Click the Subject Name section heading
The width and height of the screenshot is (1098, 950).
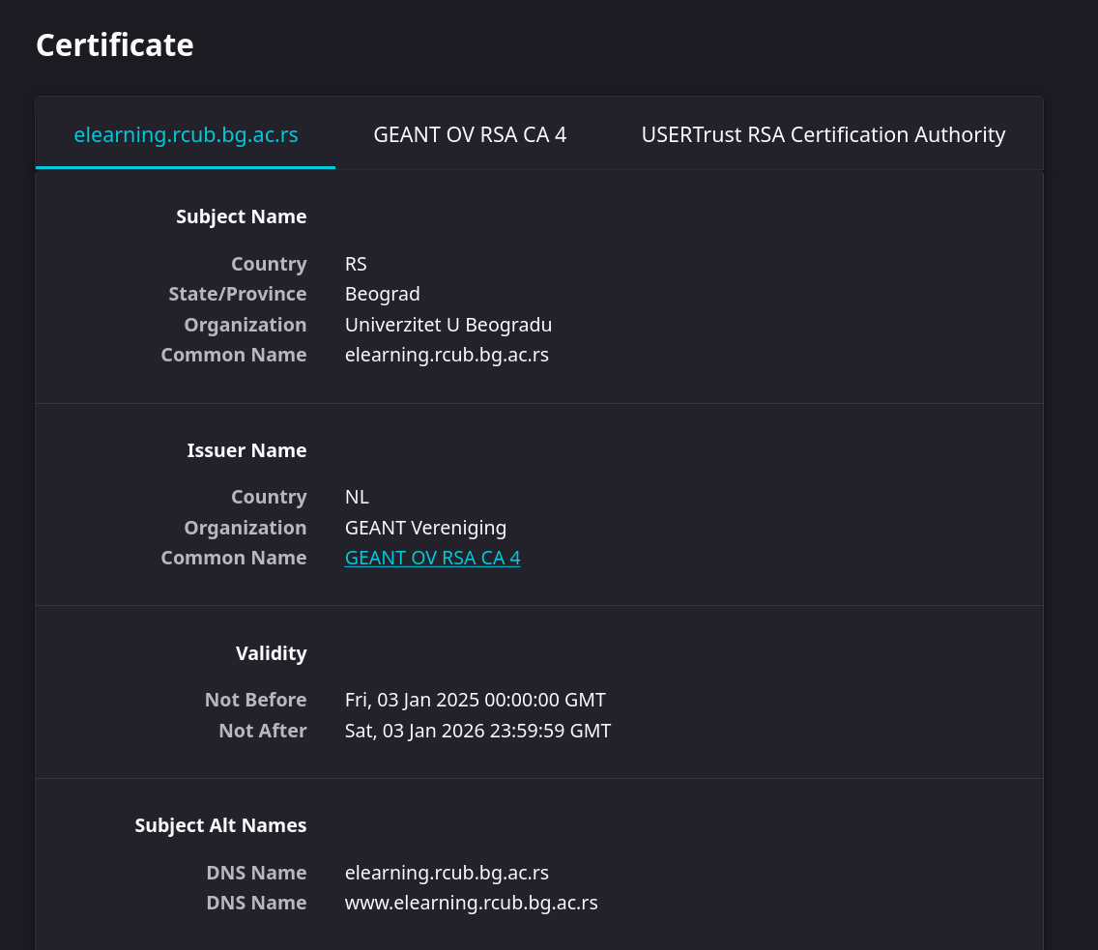241,217
